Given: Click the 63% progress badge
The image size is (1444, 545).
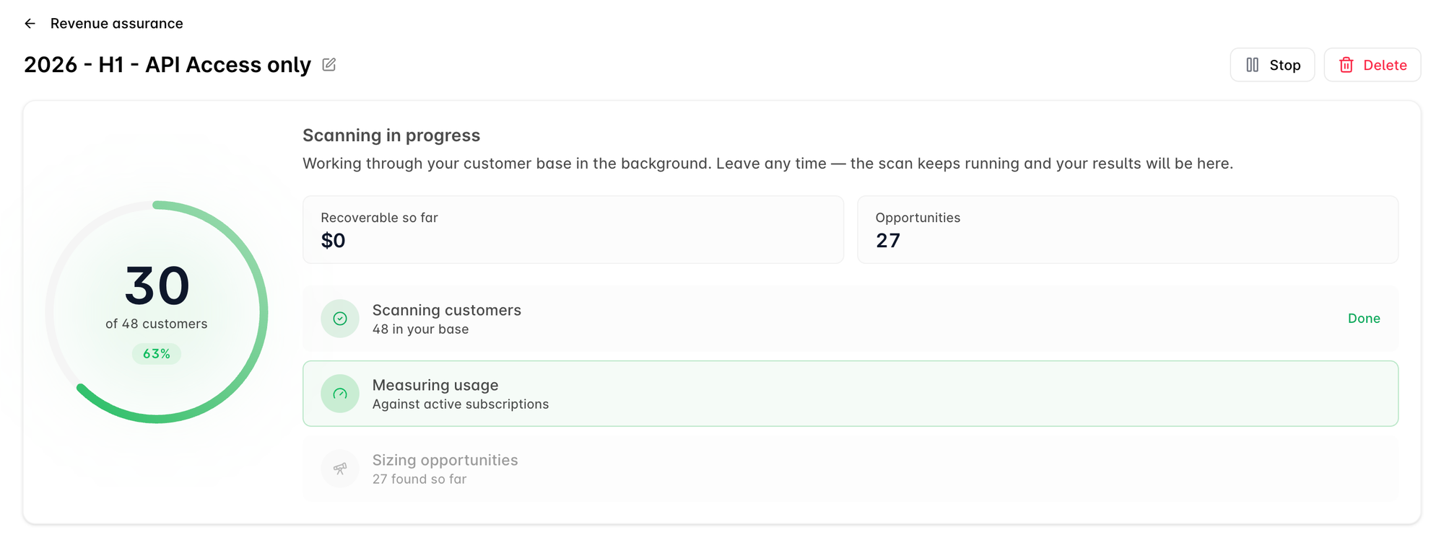Looking at the screenshot, I should pyautogui.click(x=157, y=354).
